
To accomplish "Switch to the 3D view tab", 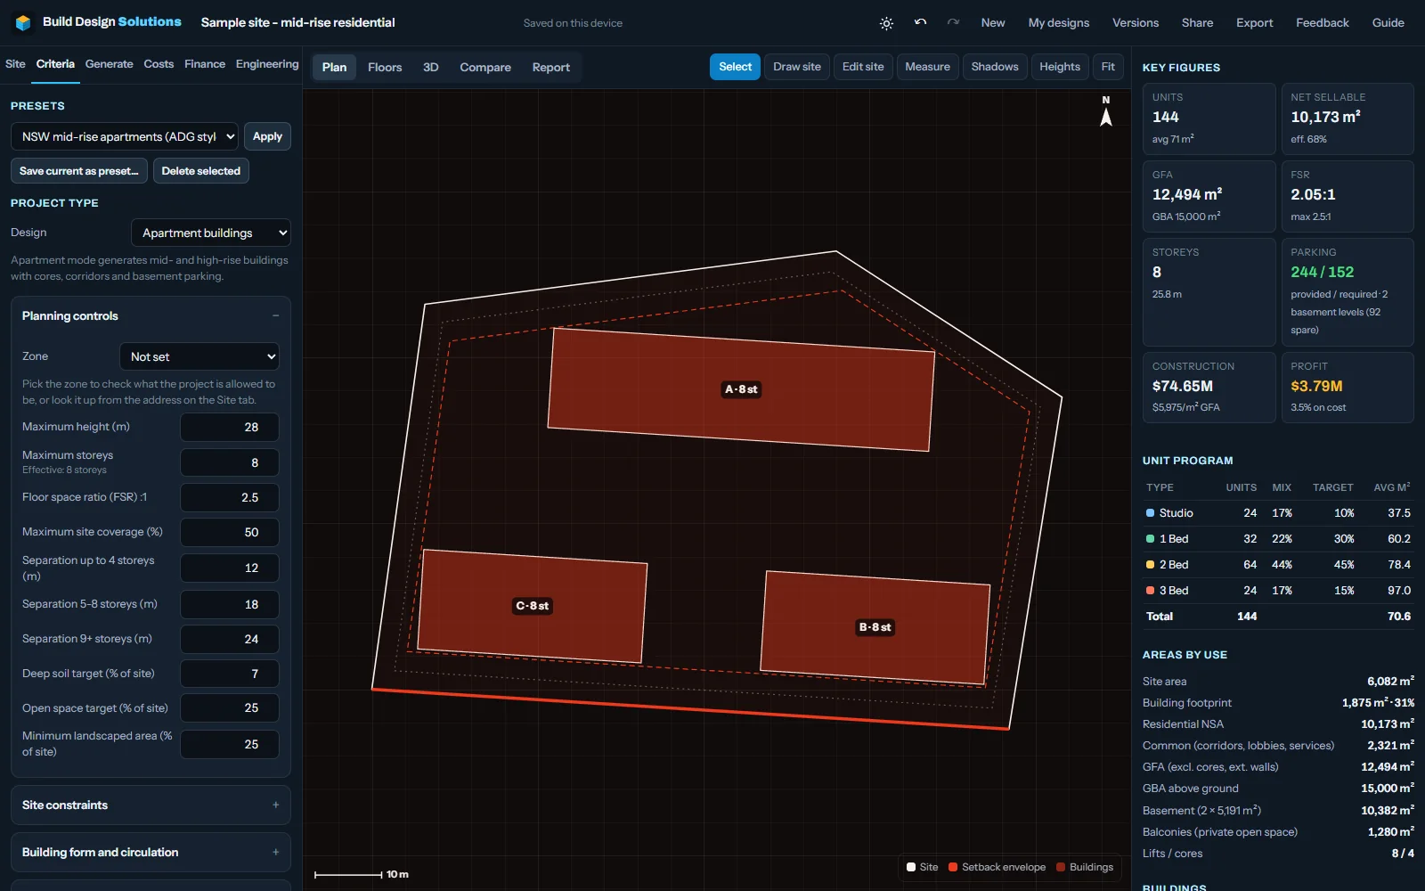I will (431, 67).
